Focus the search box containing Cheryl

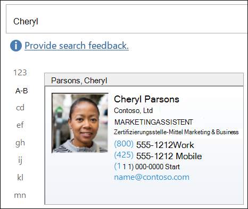(127, 19)
